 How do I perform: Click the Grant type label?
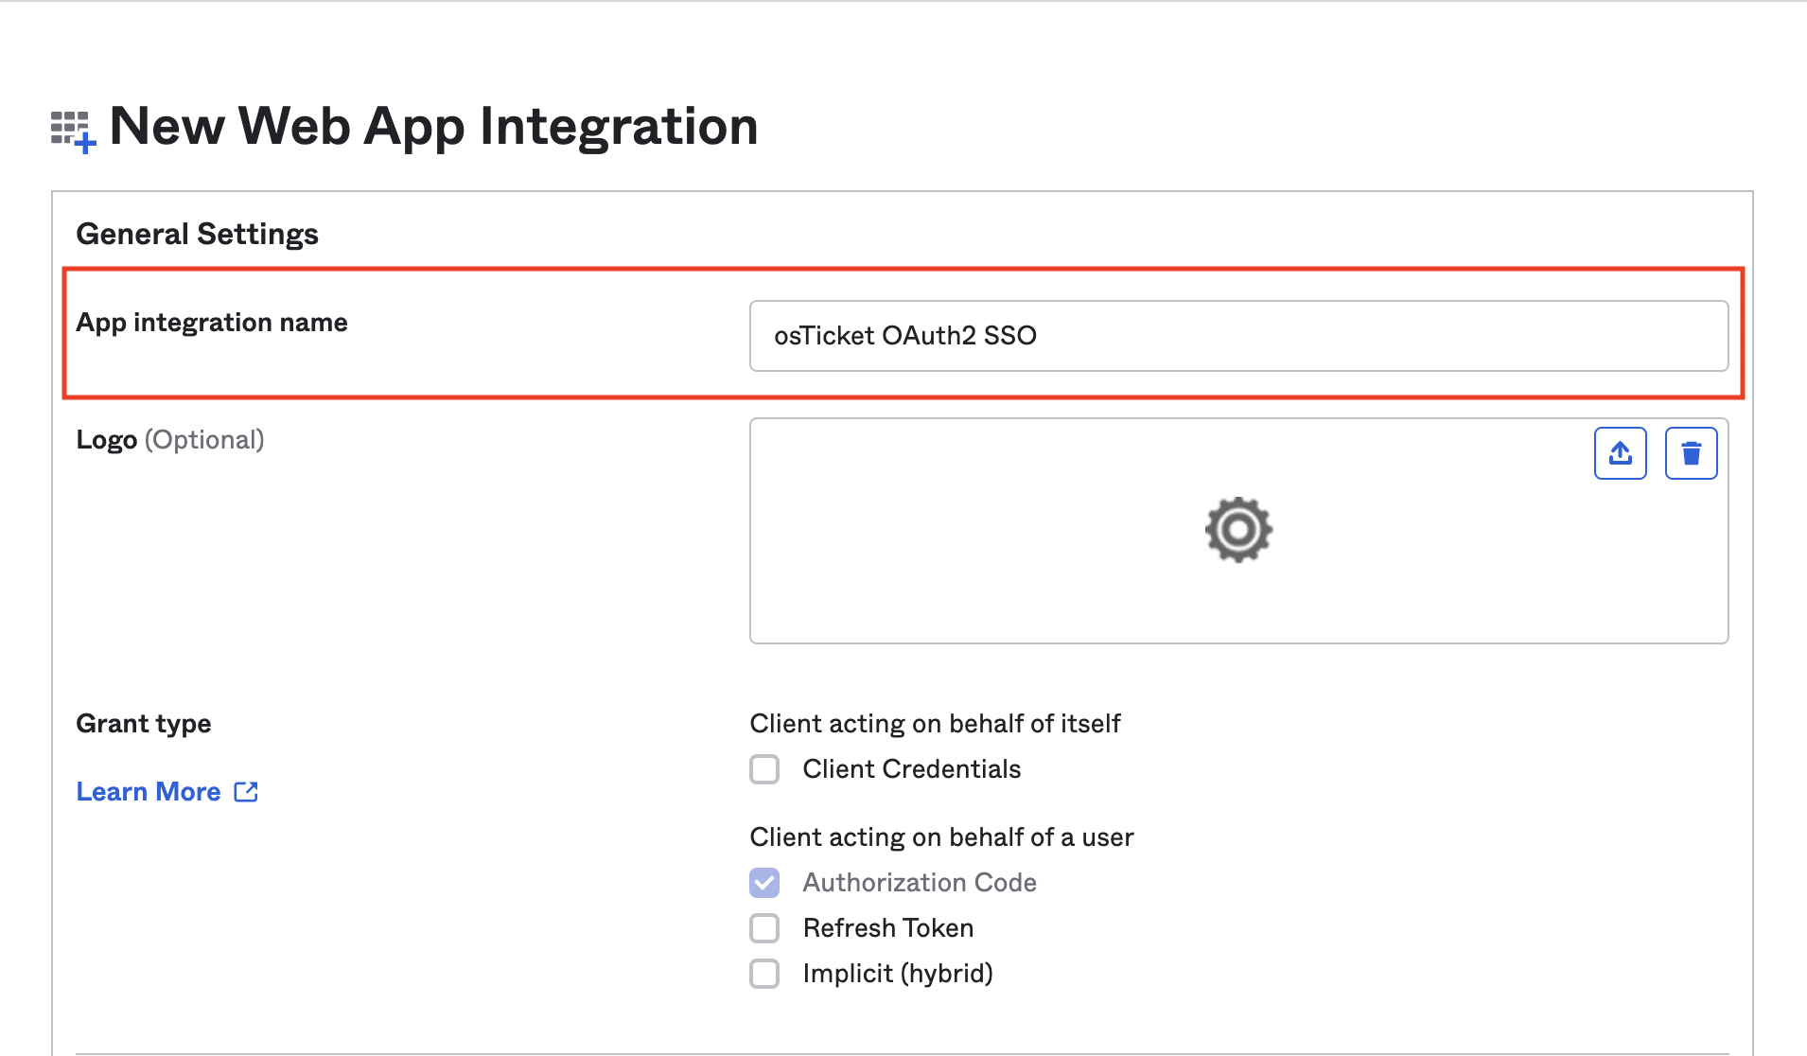(x=143, y=723)
